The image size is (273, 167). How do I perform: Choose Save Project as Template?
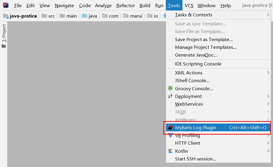click(204, 39)
